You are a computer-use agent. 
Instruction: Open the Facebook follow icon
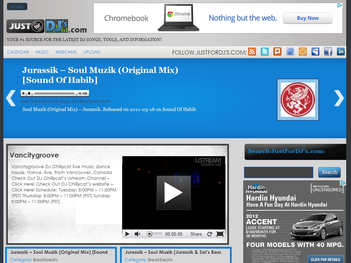coord(328,52)
